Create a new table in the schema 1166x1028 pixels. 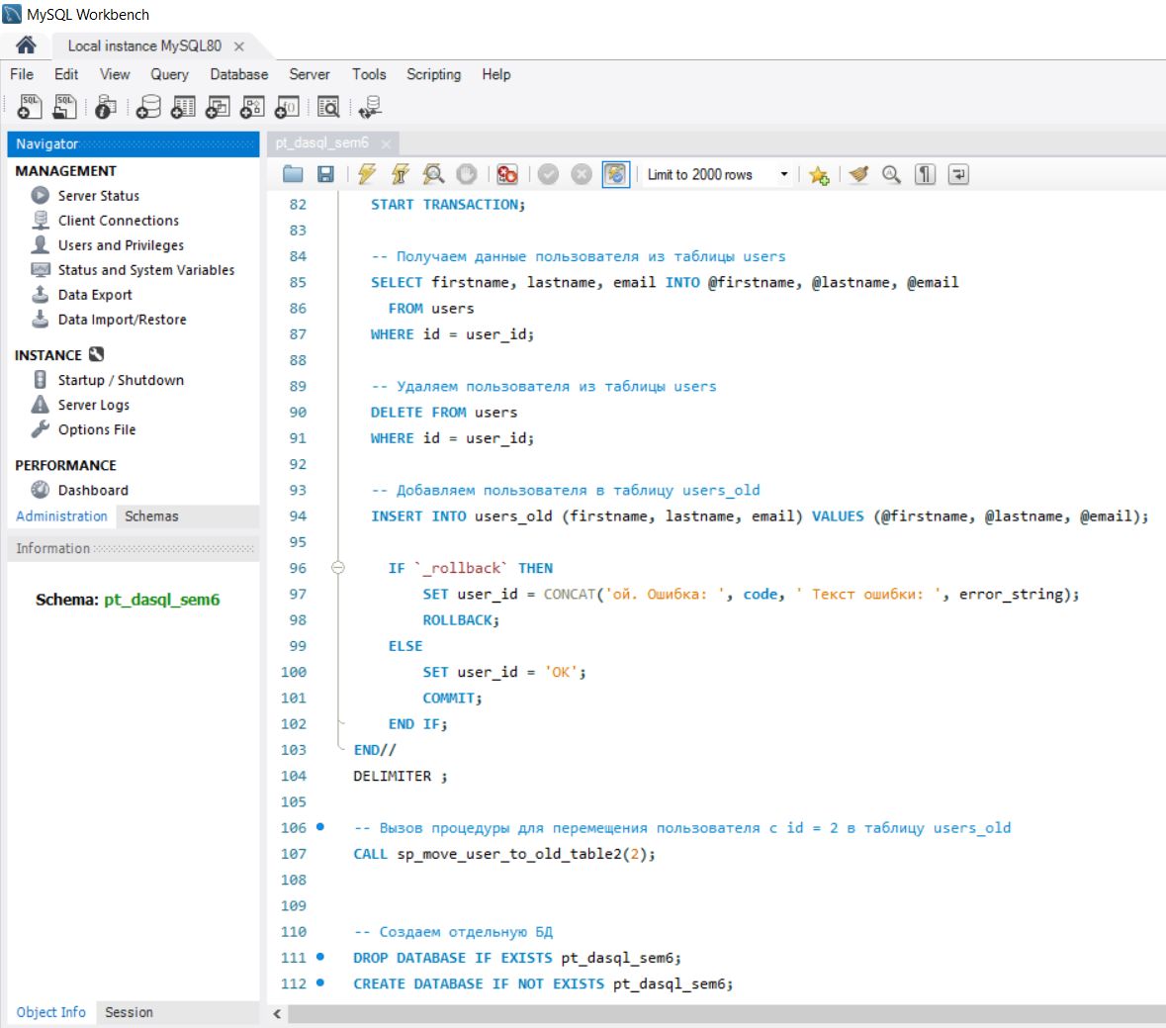(183, 107)
